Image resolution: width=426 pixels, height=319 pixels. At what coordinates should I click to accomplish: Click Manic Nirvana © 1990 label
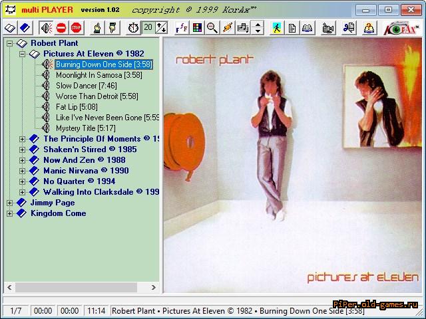click(x=86, y=171)
